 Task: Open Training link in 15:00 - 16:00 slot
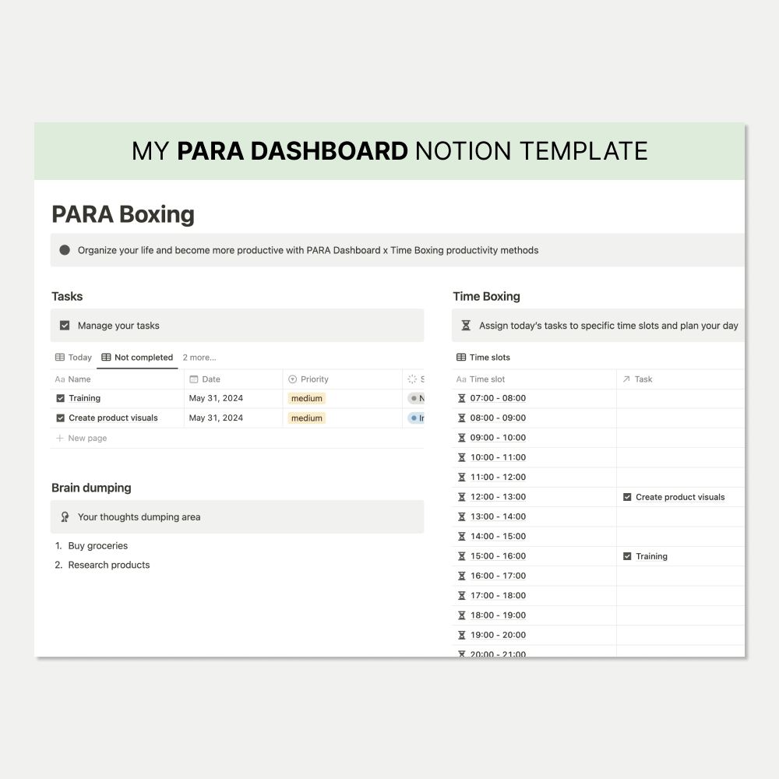tap(651, 556)
